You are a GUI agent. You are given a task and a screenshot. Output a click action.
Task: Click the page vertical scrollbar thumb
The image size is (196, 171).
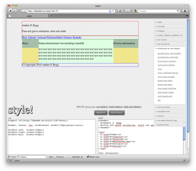point(188,76)
